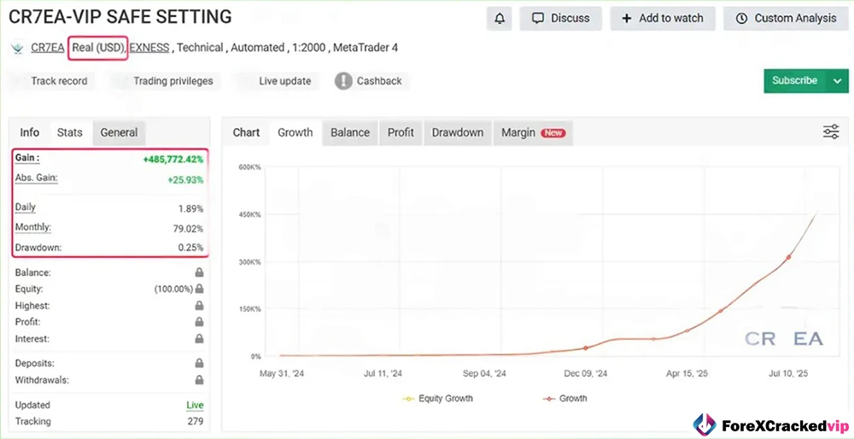Click the Real (USD) account type text
The height and width of the screenshot is (439, 854).
(98, 48)
